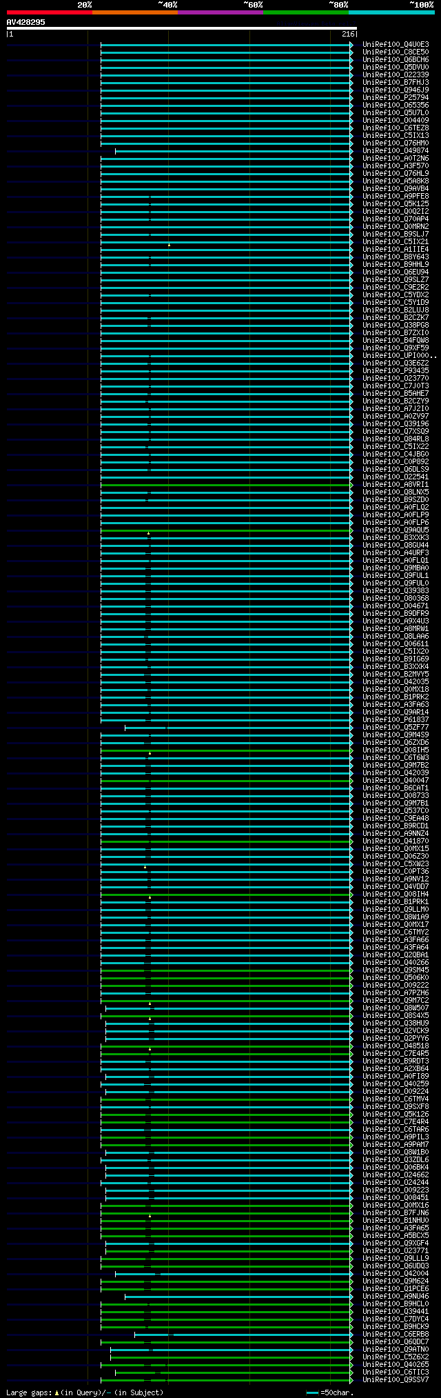Select hit label UniRef100_Q5ZF77
Viewport: 441px width, 1398px height.
point(396,727)
